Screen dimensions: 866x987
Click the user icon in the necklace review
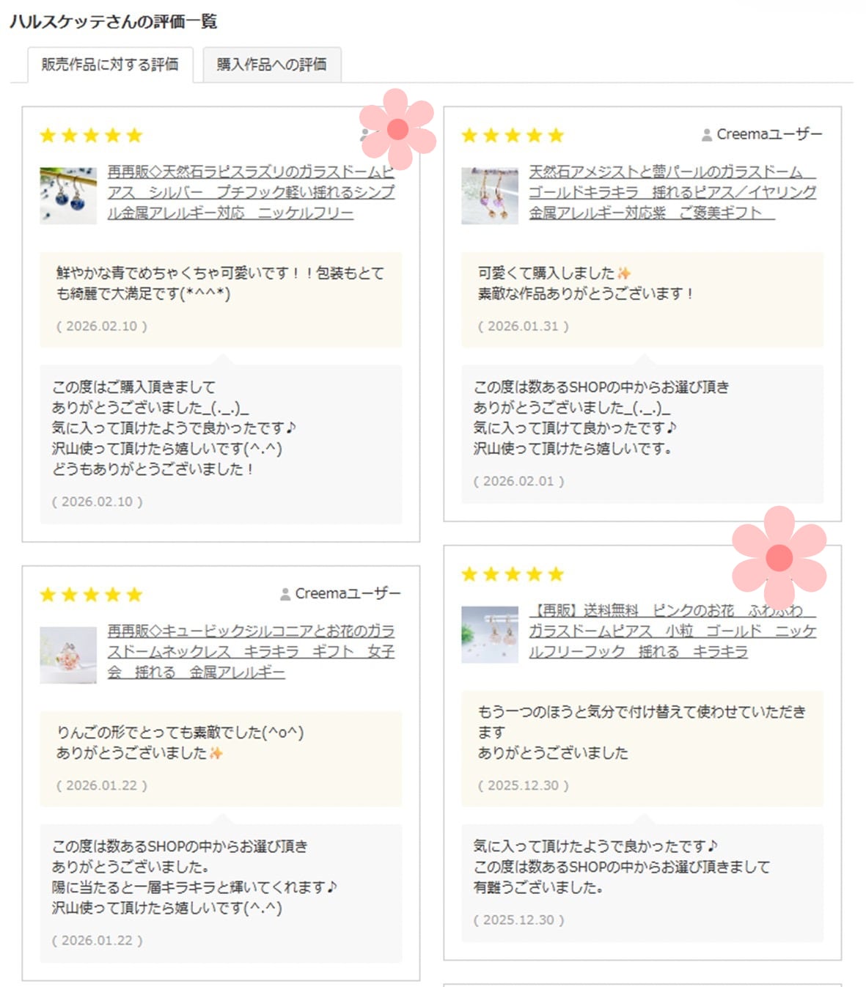(285, 594)
